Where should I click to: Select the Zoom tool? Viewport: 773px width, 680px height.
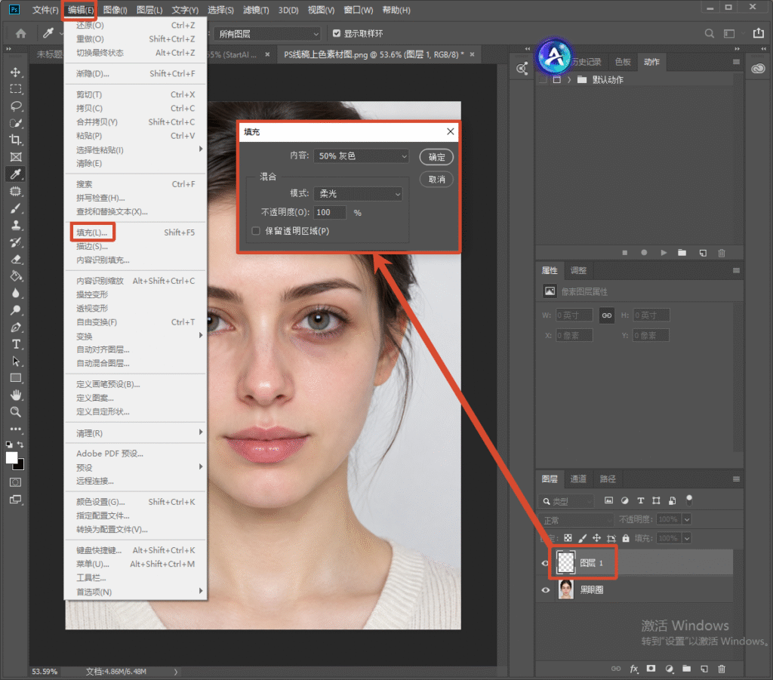point(16,412)
